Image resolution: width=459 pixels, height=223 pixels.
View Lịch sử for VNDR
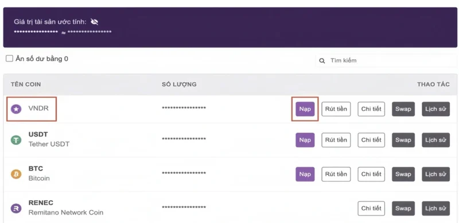click(436, 109)
